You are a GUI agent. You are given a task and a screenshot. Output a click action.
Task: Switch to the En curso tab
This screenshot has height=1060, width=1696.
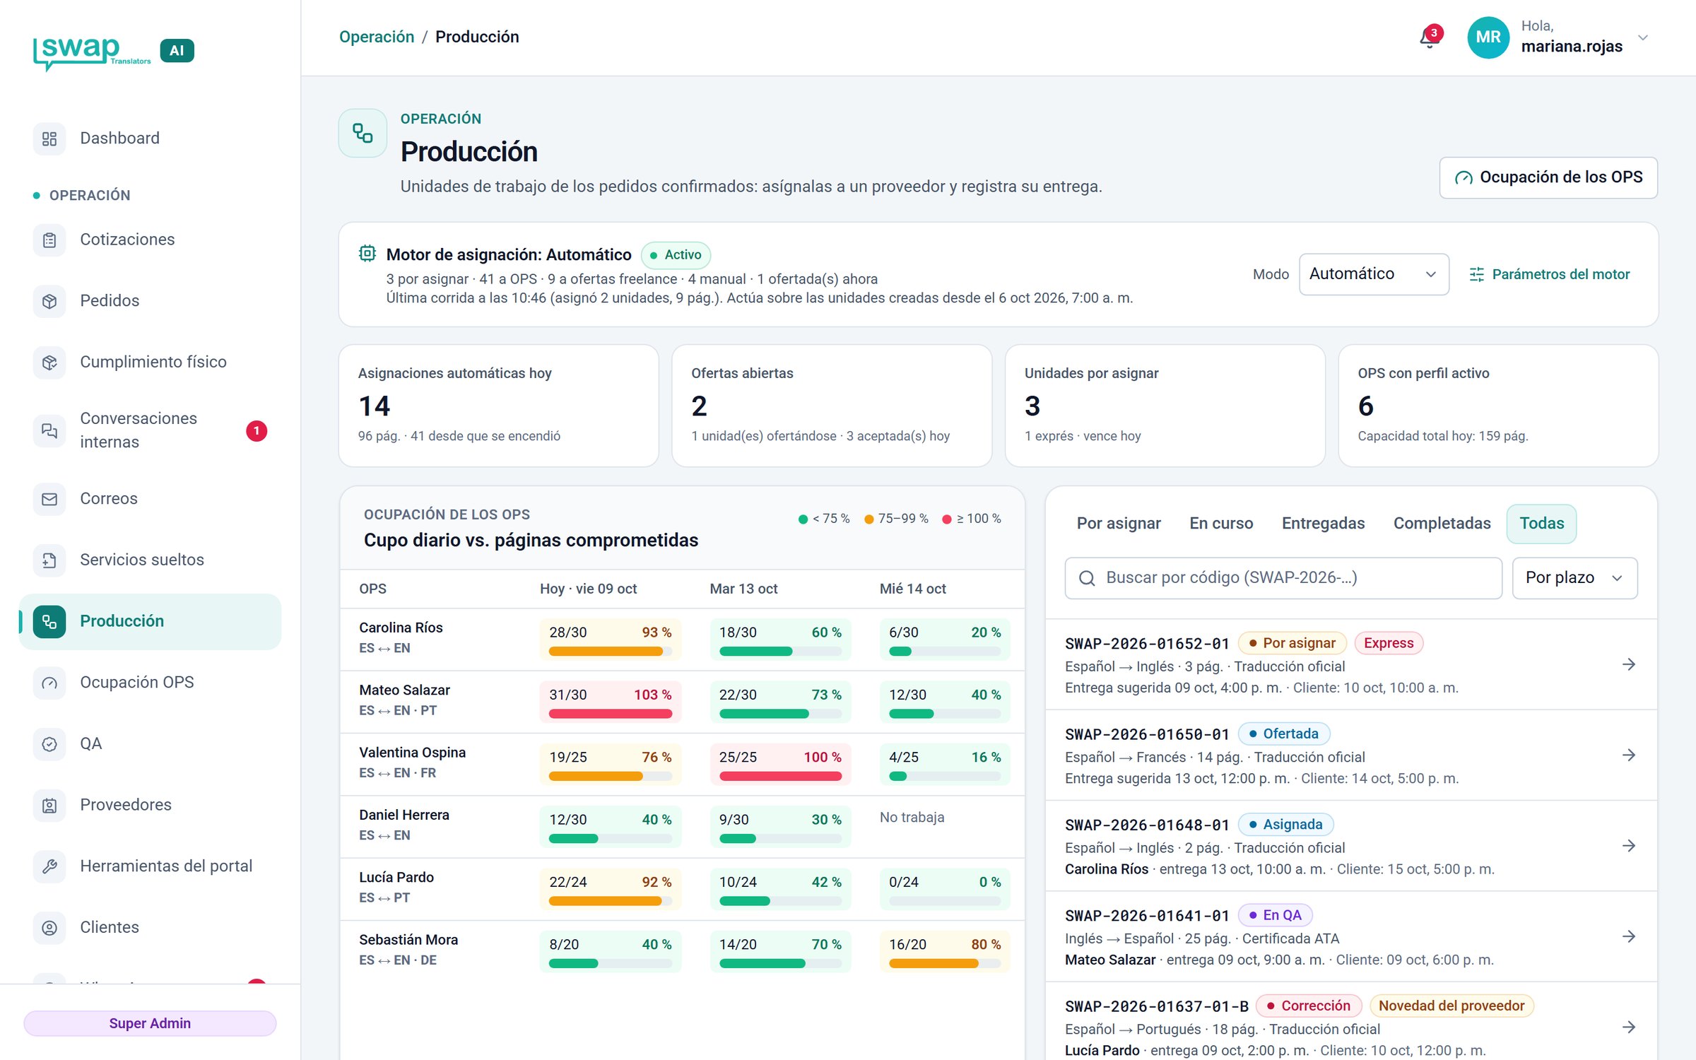point(1221,524)
